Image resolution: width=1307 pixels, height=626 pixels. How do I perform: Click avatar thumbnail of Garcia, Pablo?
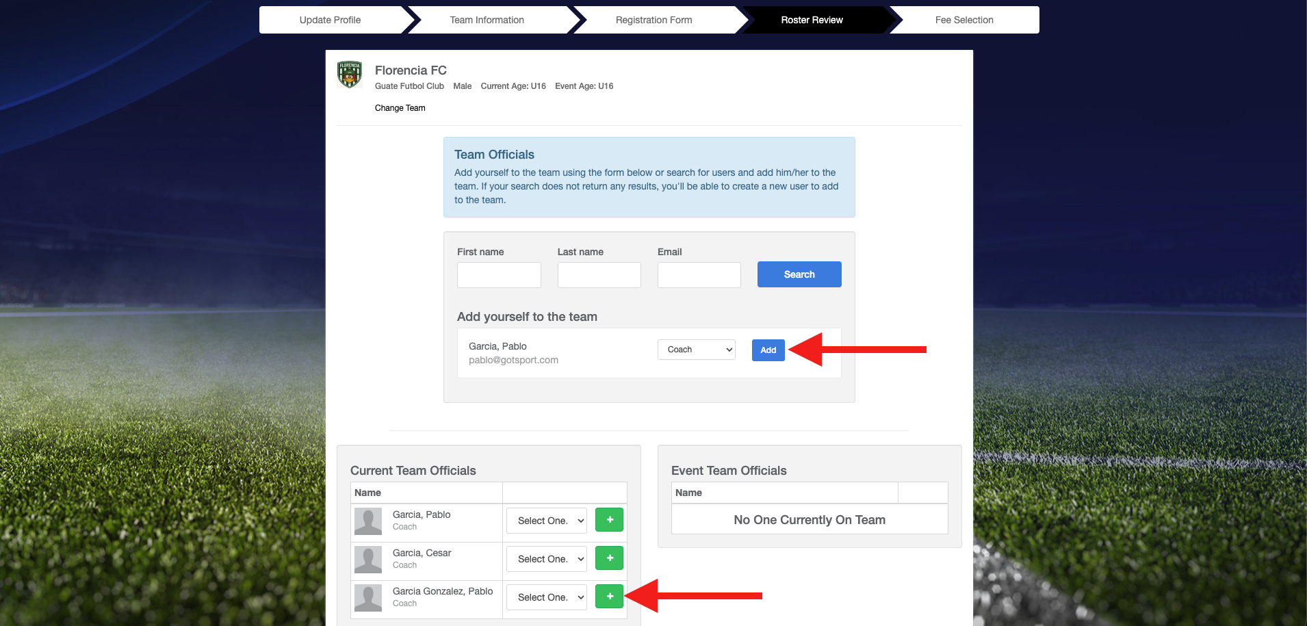[368, 521]
